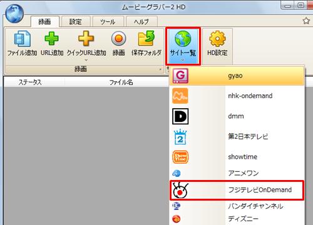Click the バンダイチャンネル small icon

click(177, 206)
